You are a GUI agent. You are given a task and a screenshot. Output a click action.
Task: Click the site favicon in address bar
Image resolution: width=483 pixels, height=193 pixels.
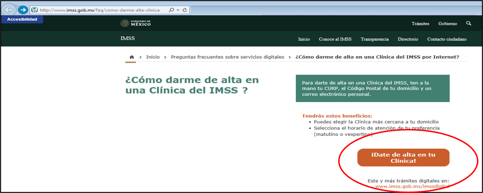pyautogui.click(x=35, y=10)
